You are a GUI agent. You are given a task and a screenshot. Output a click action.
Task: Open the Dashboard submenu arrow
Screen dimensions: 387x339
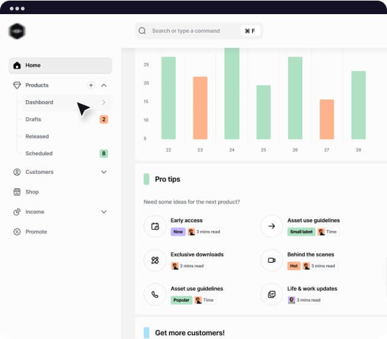point(104,103)
